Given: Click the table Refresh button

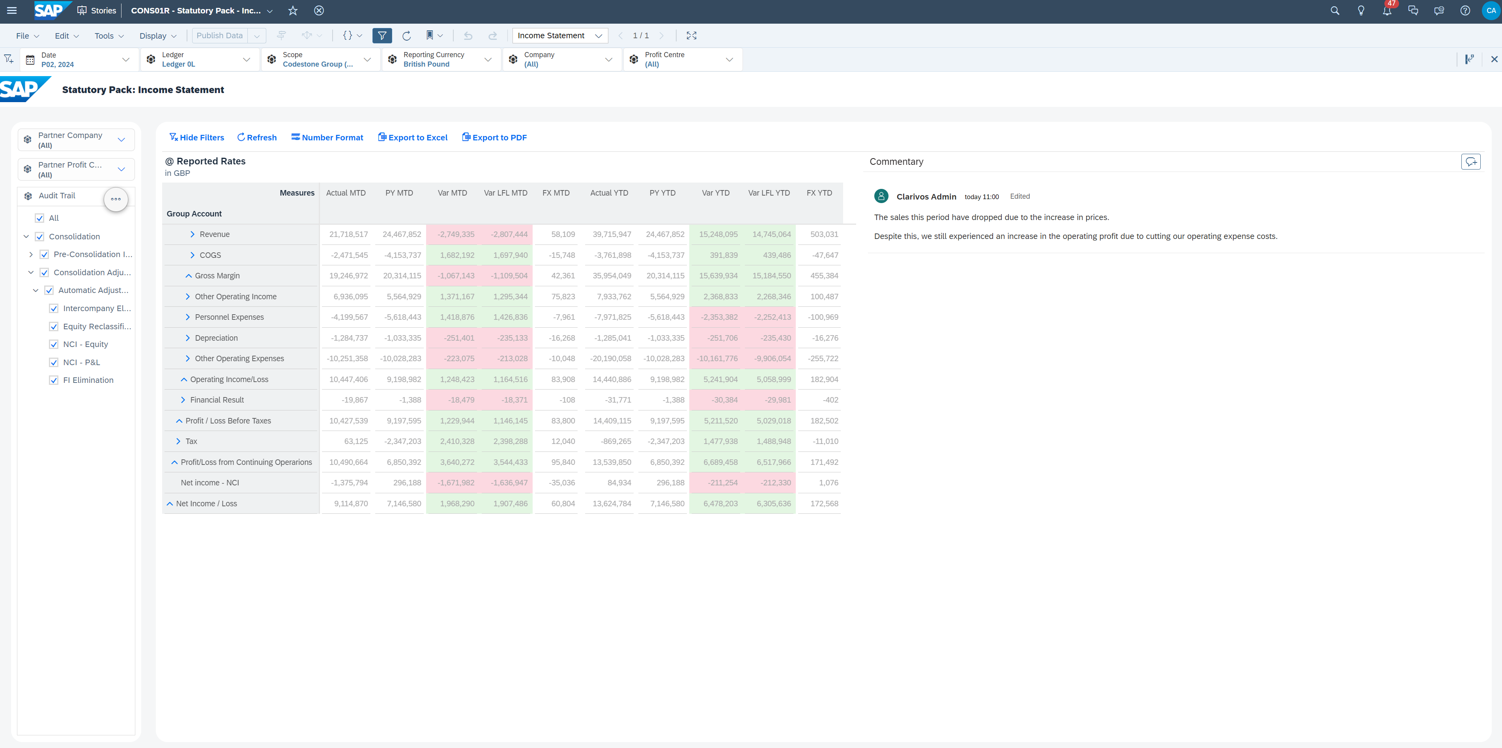Looking at the screenshot, I should 256,138.
